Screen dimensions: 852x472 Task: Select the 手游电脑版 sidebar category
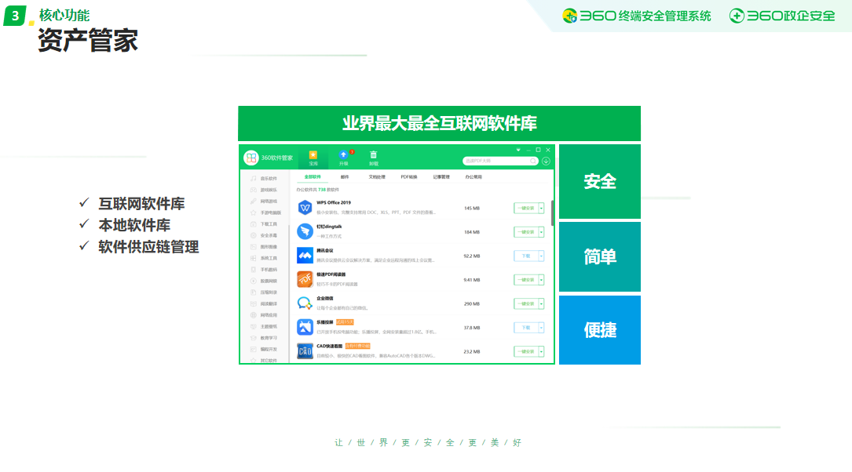pyautogui.click(x=265, y=212)
